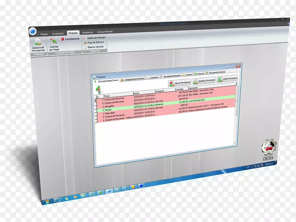The height and width of the screenshot is (222, 296).
Task: Open Balance General report
Action: [95, 47]
